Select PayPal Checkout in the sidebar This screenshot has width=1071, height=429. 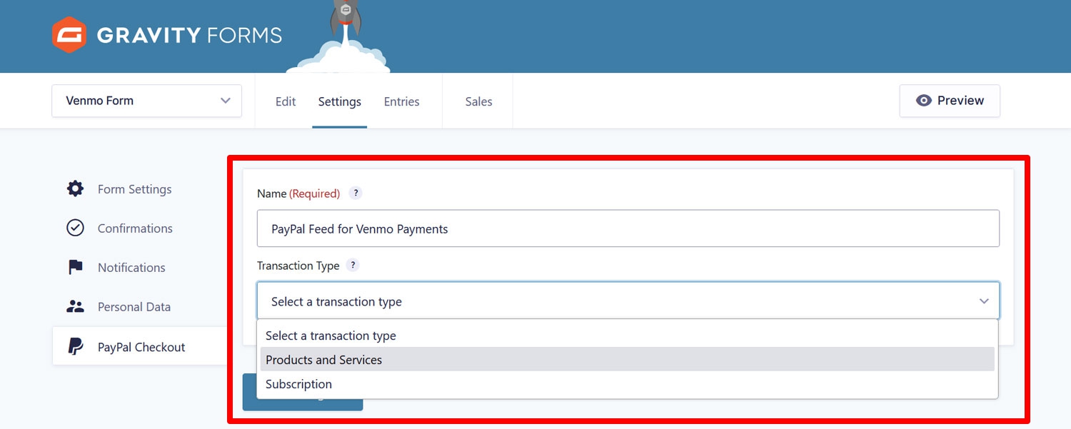(140, 347)
